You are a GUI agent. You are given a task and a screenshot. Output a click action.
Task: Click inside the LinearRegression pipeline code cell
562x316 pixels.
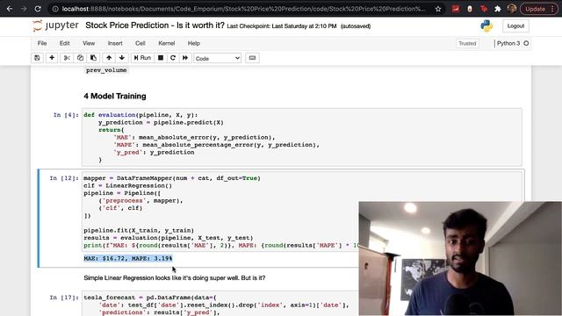click(220, 212)
